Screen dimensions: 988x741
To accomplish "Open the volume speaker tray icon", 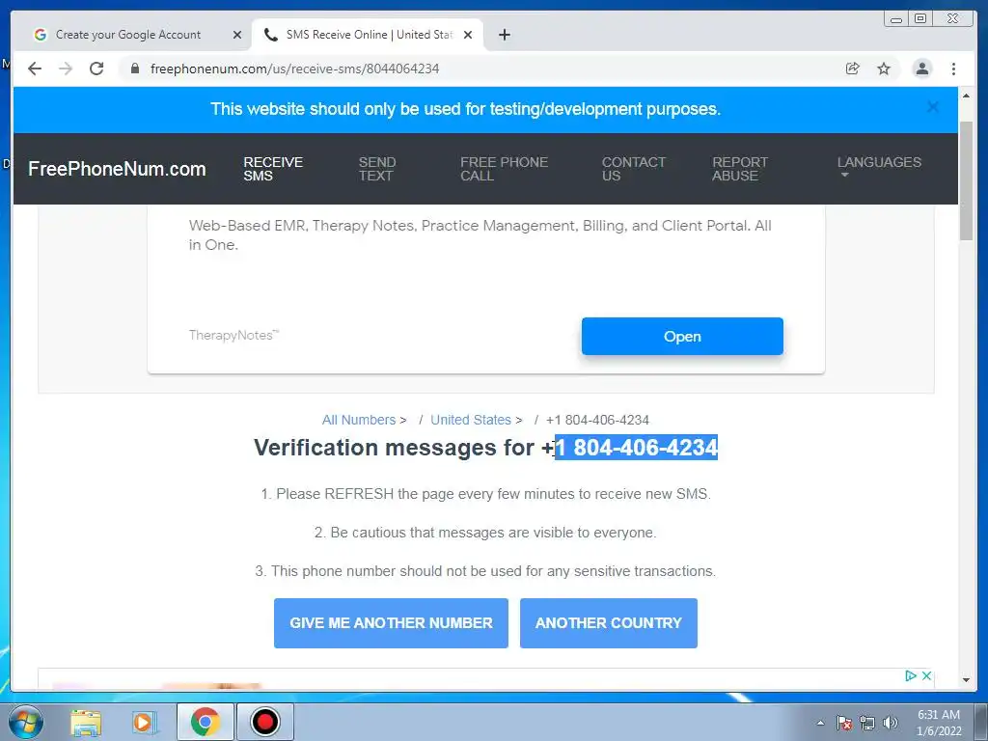I will tap(890, 723).
